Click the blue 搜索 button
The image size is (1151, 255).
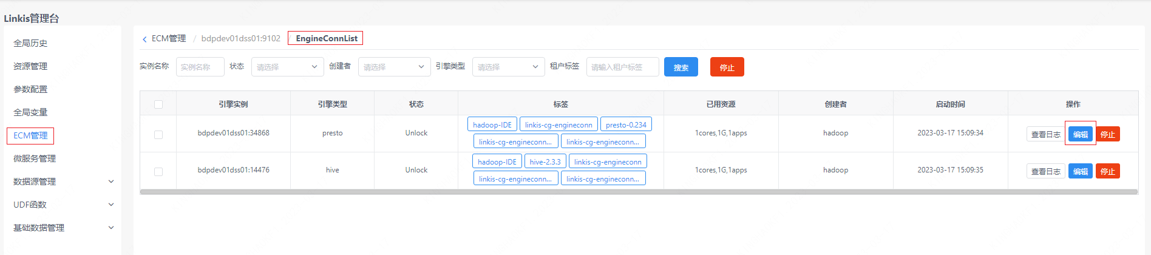pyautogui.click(x=681, y=67)
